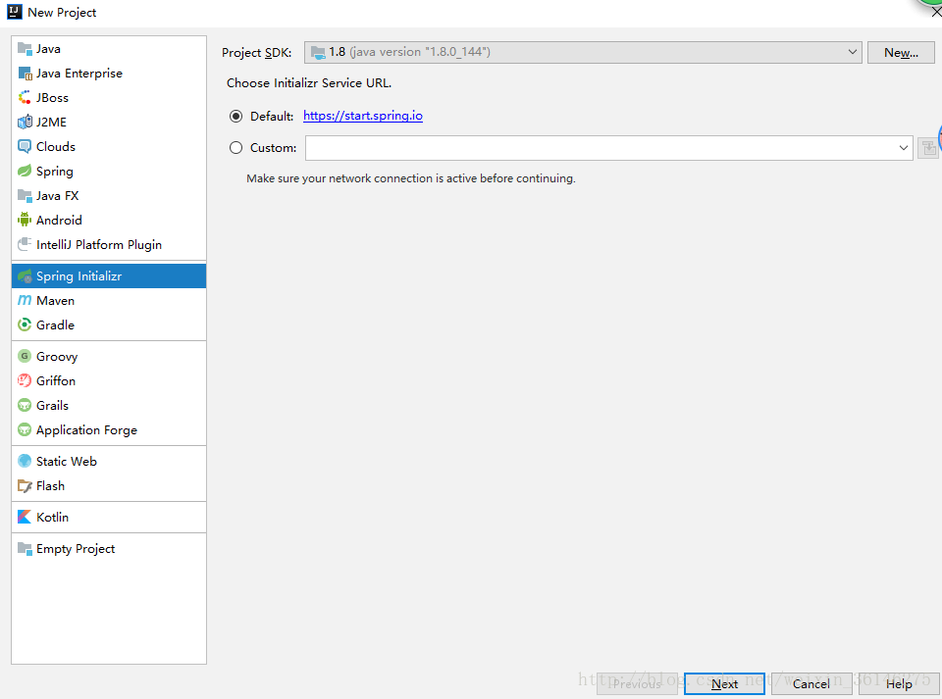Viewport: 942px width, 699px height.
Task: Click the Flash icon
Action: pyautogui.click(x=25, y=486)
